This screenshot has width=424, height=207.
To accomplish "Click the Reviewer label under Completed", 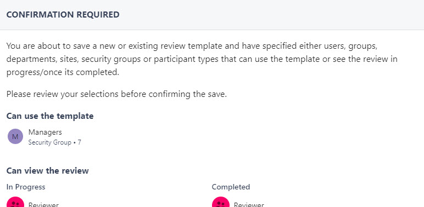I will point(249,205).
